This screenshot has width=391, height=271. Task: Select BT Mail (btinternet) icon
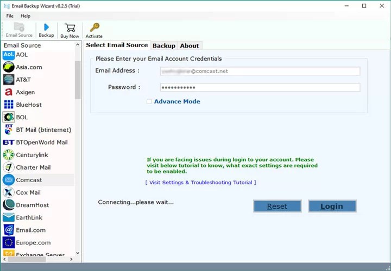pos(9,130)
